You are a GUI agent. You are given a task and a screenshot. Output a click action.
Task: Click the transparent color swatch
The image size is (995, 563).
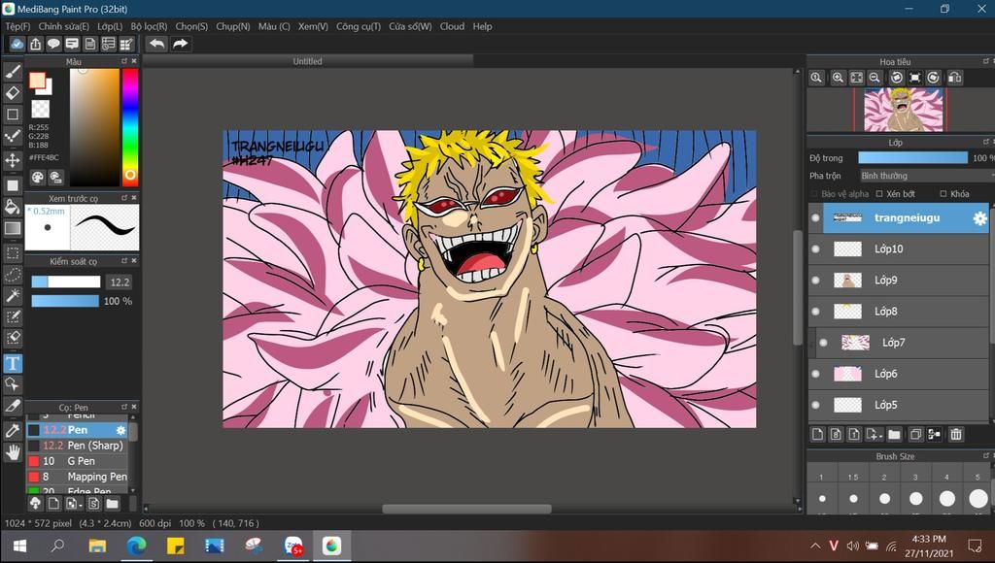coord(41,109)
